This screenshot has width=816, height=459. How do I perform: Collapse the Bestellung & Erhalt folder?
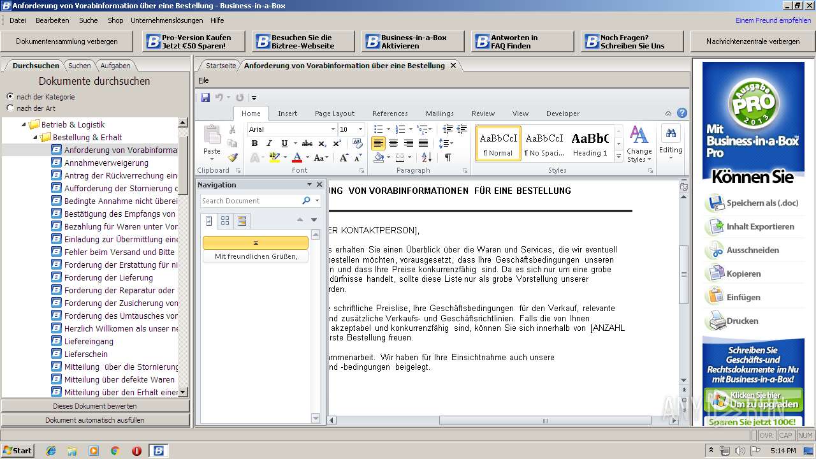tap(36, 138)
